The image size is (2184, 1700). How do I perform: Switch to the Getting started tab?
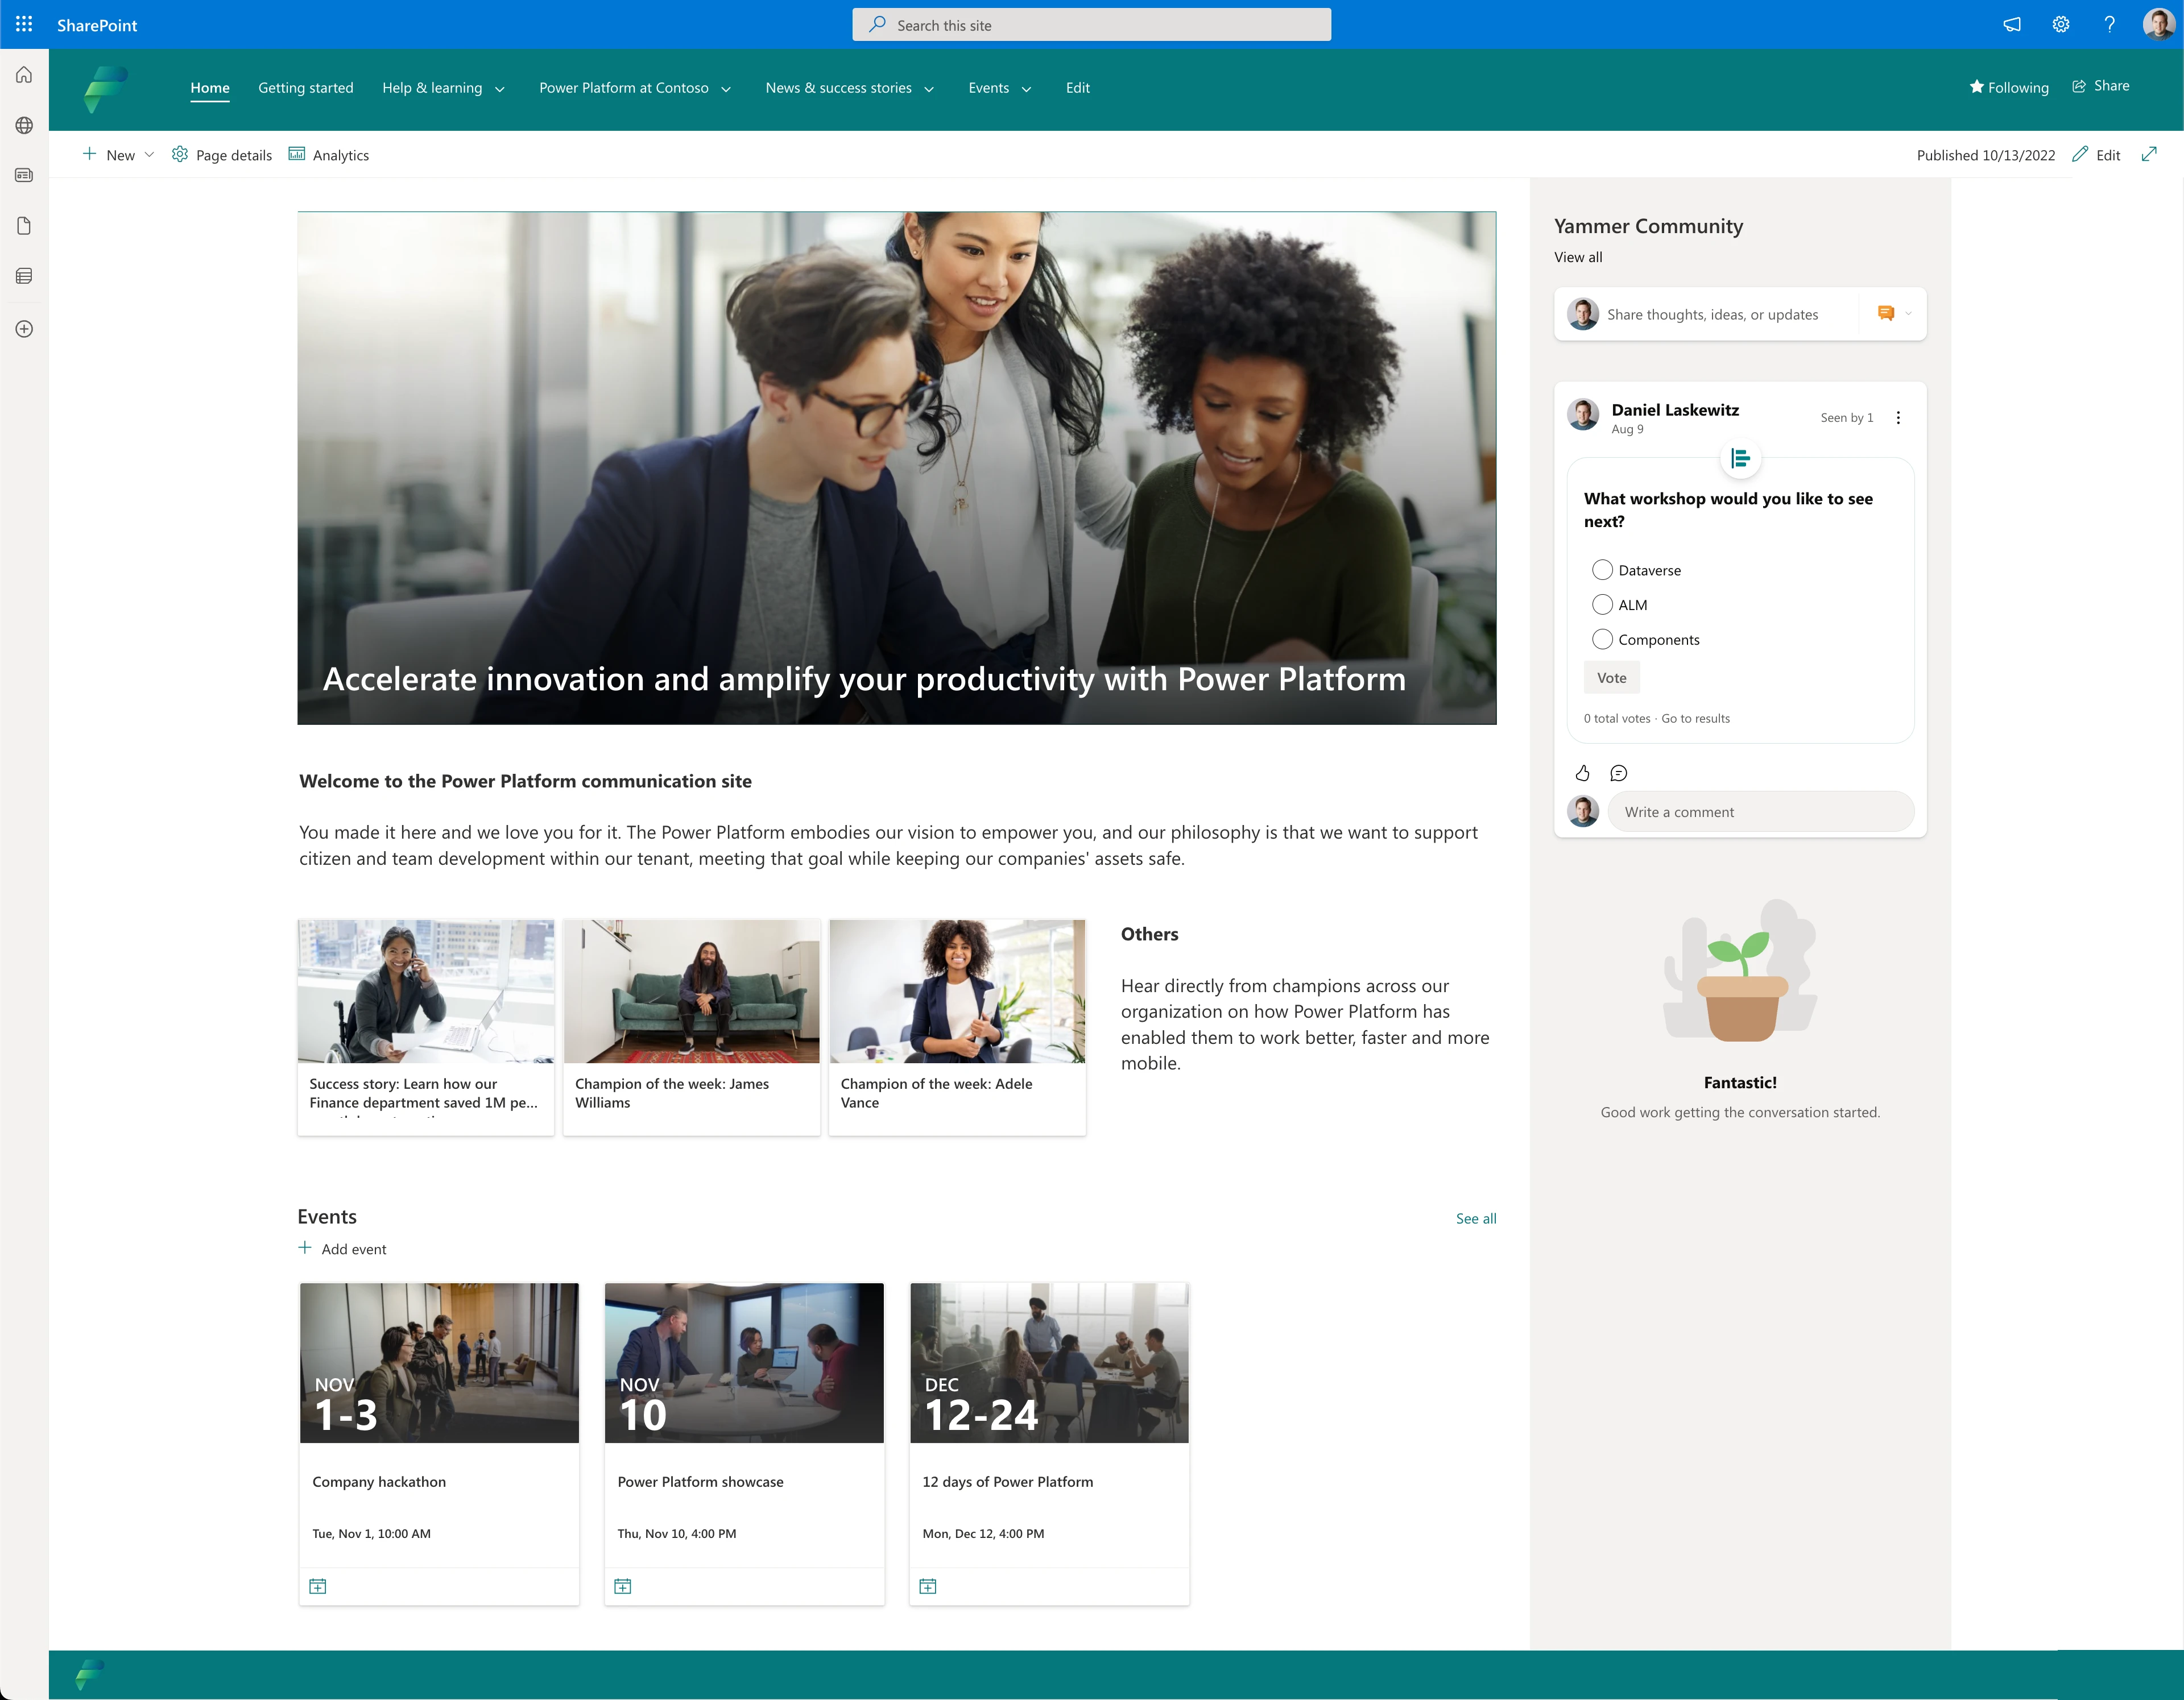pos(306,88)
